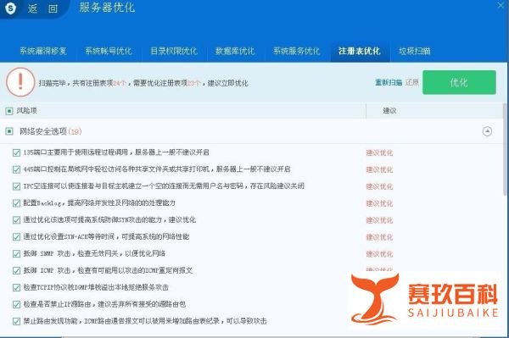This screenshot has width=509, height=338.
Task: Click the 还原 link
Action: pos(412,82)
